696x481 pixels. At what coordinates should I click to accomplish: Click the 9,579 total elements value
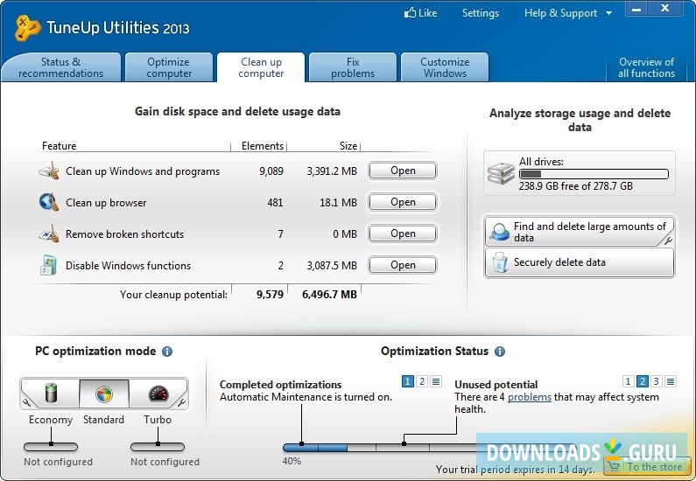[x=270, y=295]
